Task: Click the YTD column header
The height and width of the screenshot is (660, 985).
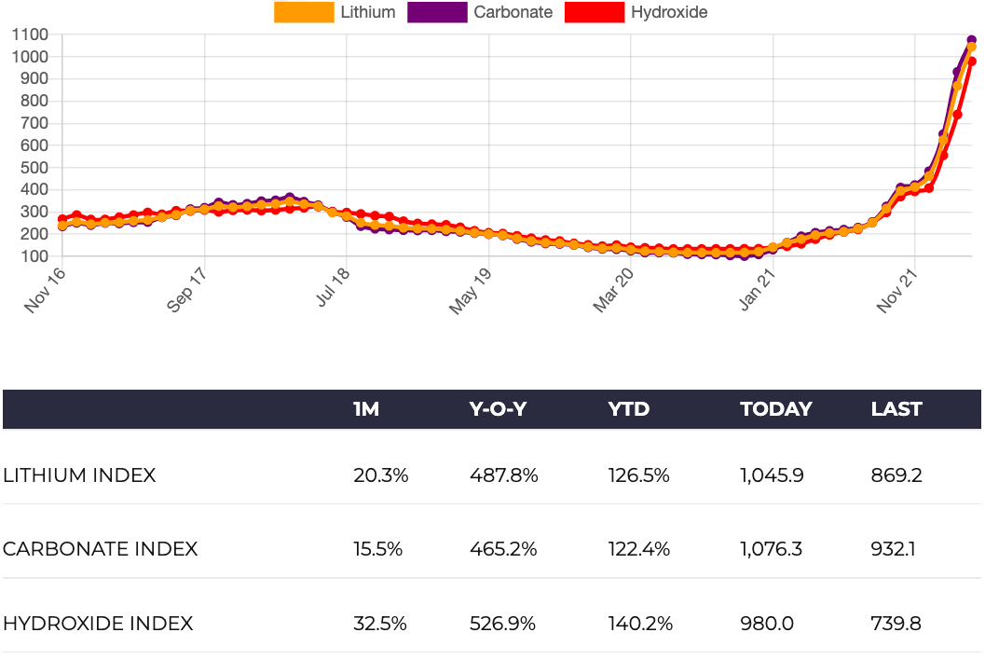Action: [x=628, y=409]
